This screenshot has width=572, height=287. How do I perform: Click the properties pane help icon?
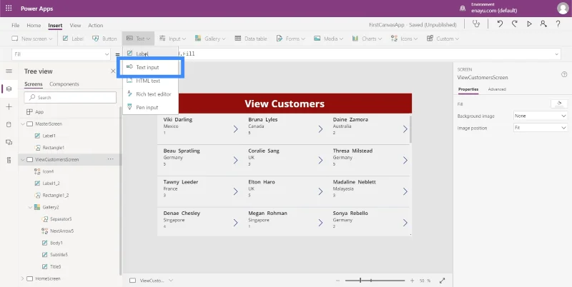564,74
